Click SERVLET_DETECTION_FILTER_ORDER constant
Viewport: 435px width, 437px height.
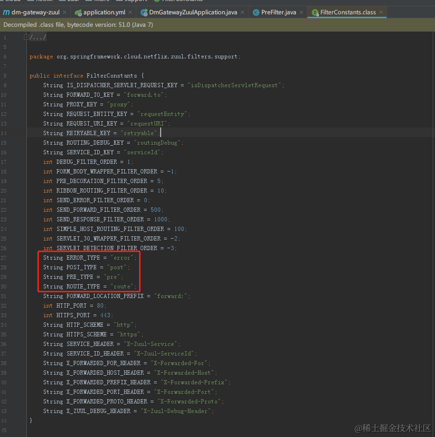tap(106, 248)
